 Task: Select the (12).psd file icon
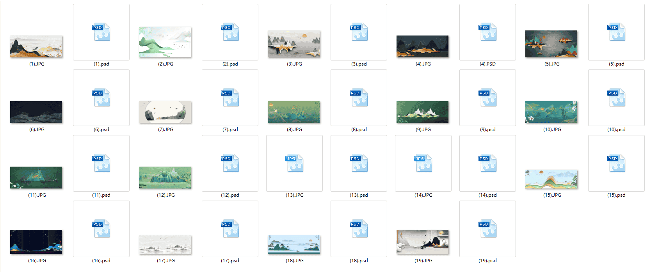click(x=230, y=163)
